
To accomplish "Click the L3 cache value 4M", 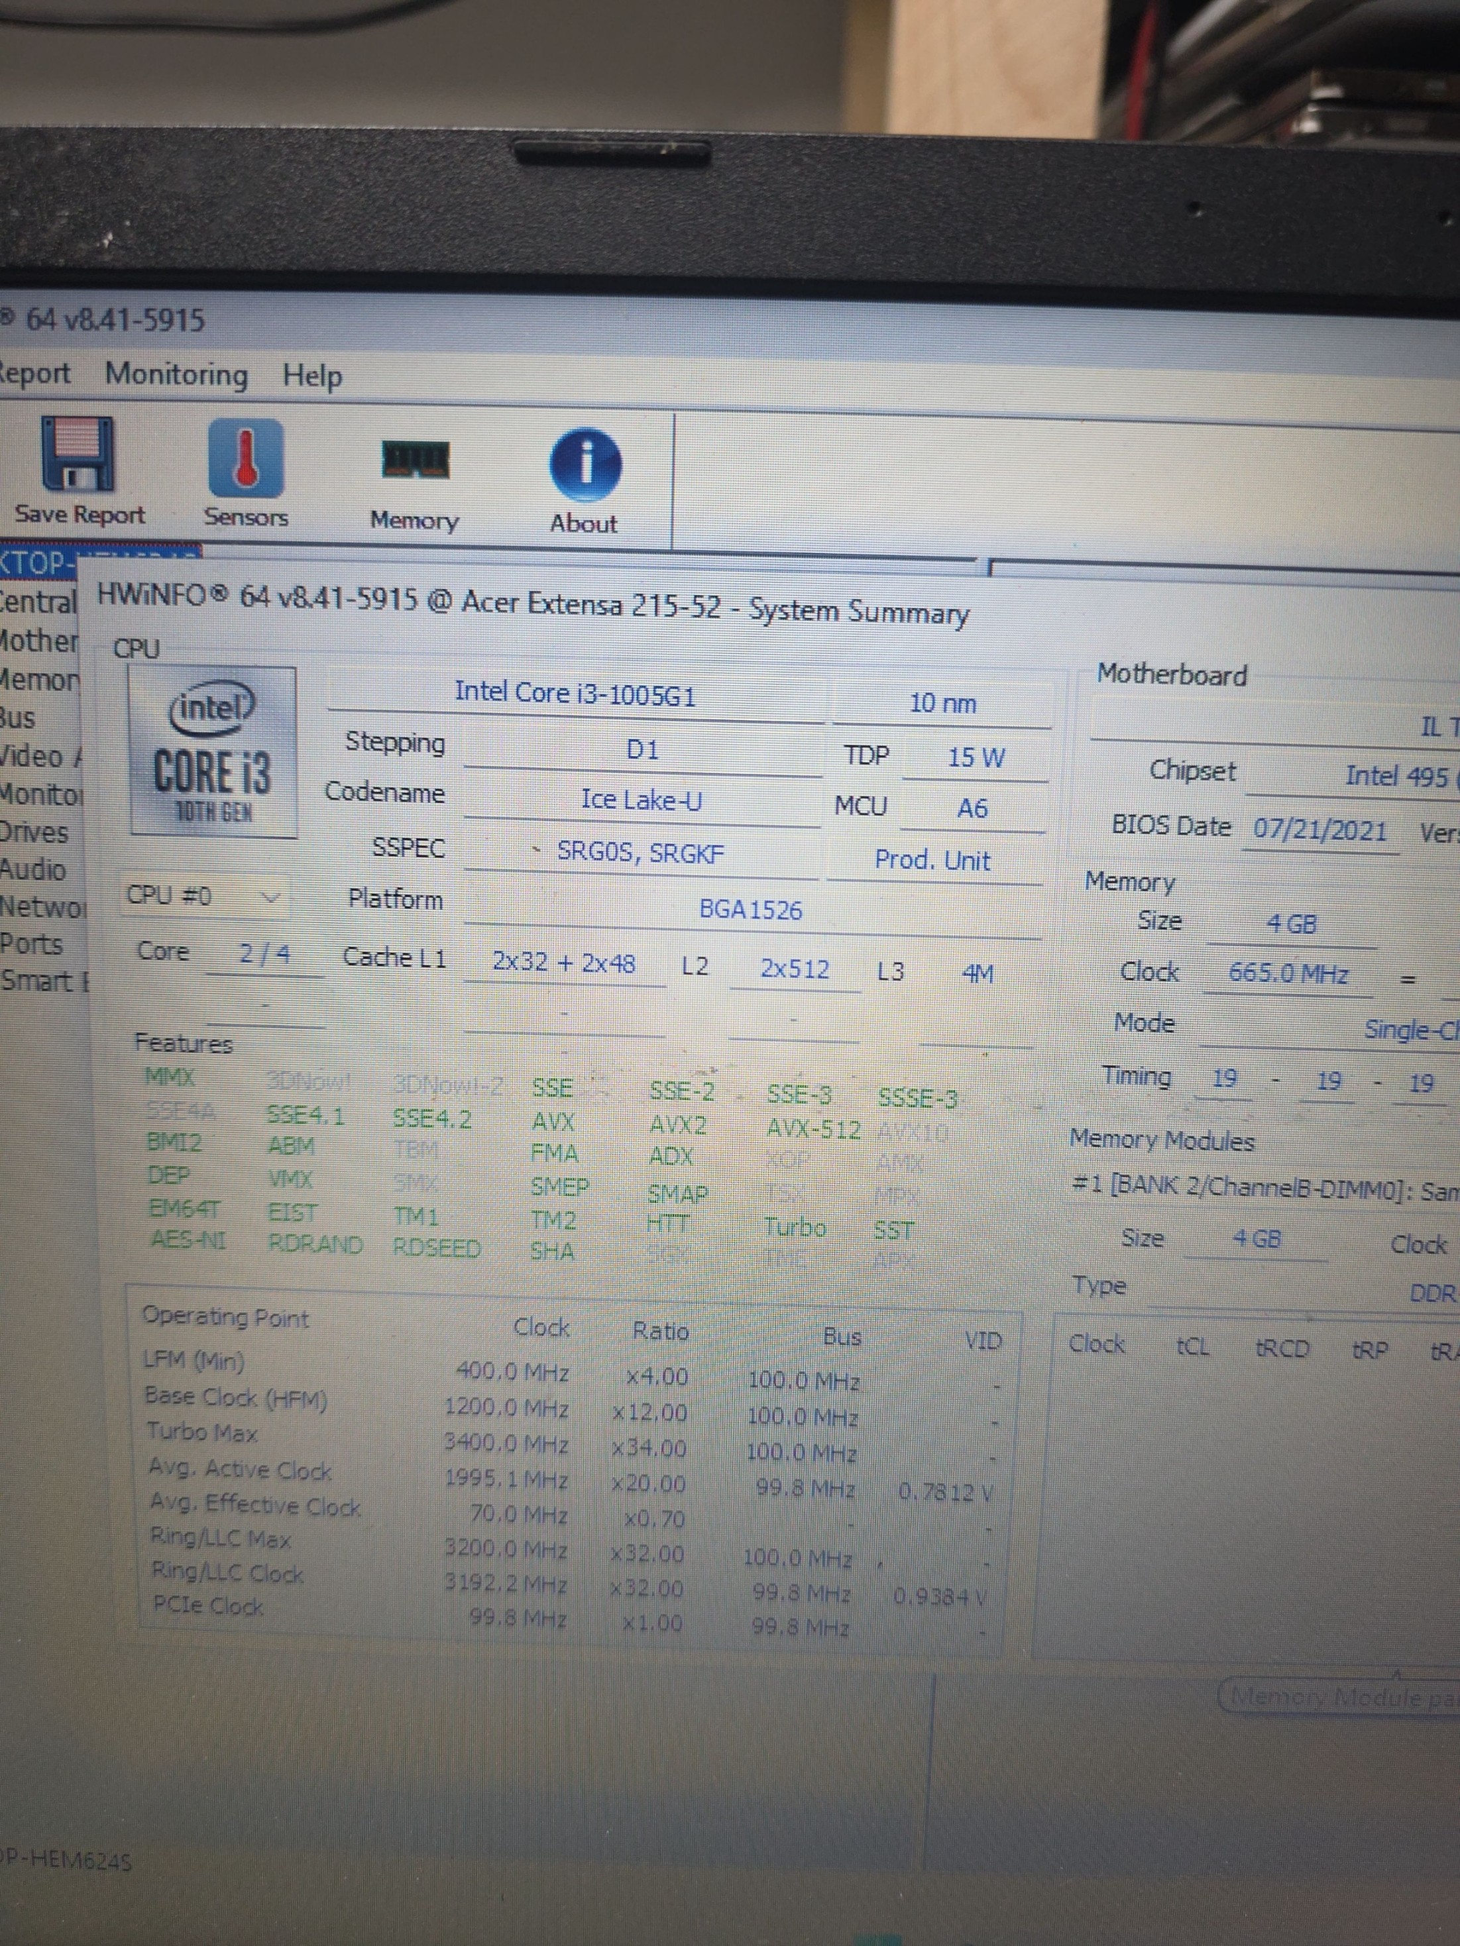I will click(978, 974).
